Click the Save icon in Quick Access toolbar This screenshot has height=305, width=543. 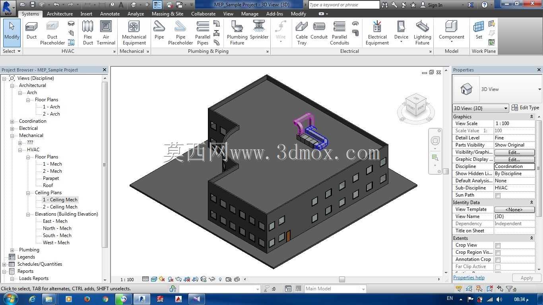[33, 5]
